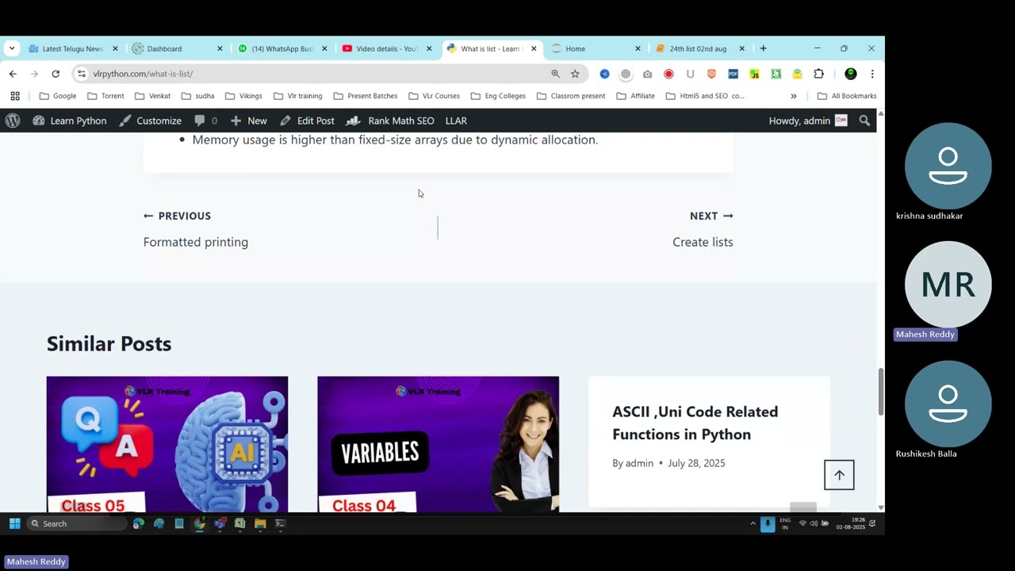This screenshot has height=571, width=1015.
Task: Open a new browser tab
Action: pos(763,48)
